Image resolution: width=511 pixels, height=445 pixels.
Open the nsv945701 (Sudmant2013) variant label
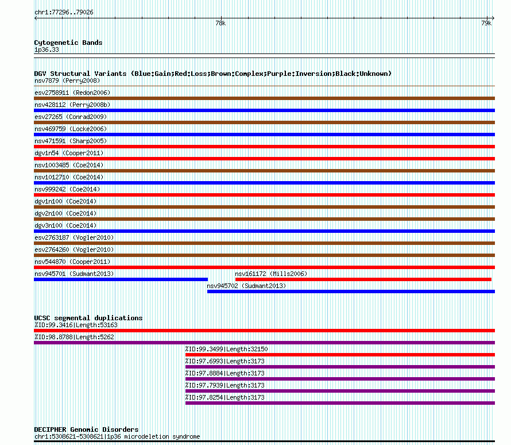tap(74, 274)
